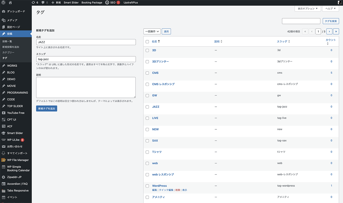Open the site home icon in admin bar

pyautogui.click(x=10, y=3)
